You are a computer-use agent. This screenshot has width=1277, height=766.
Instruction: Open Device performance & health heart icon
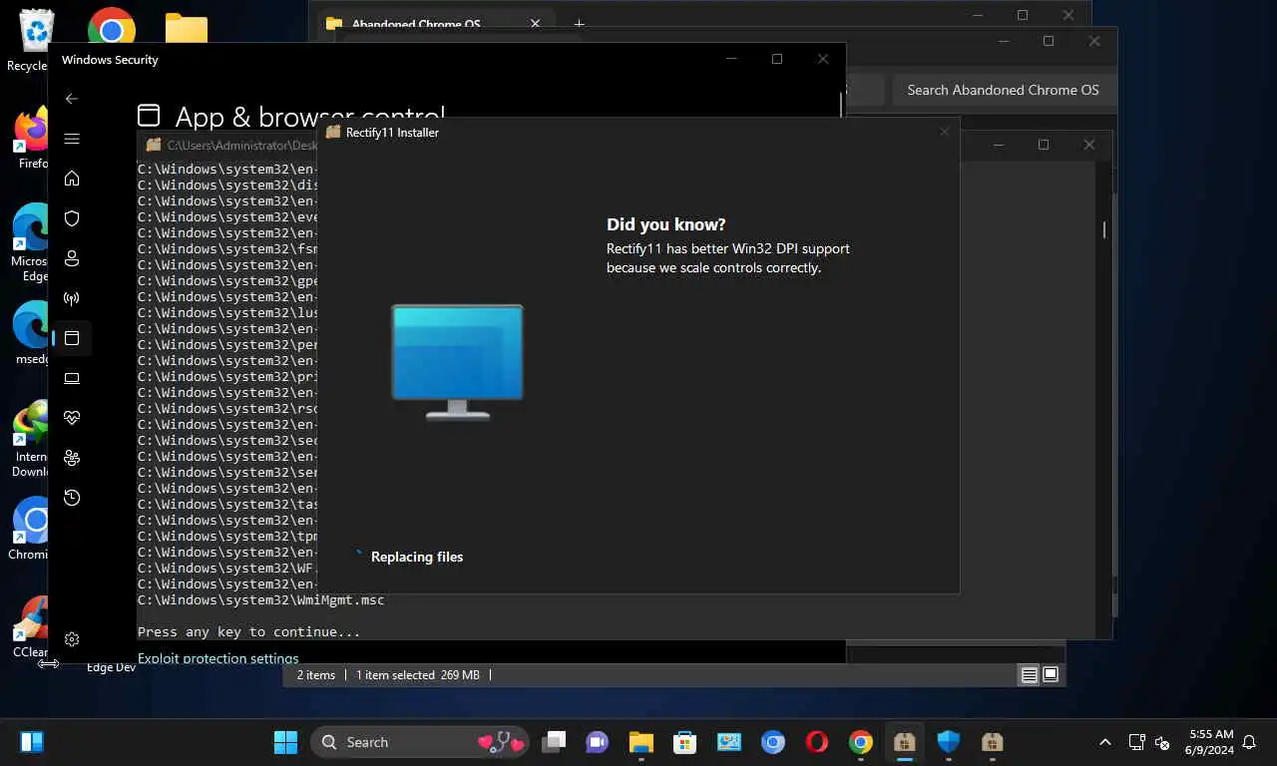click(x=72, y=418)
